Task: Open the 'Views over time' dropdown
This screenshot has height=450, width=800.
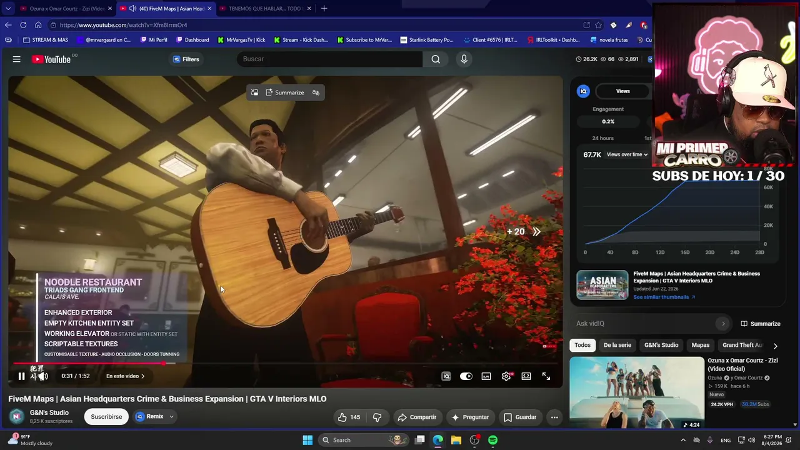Action: point(627,154)
